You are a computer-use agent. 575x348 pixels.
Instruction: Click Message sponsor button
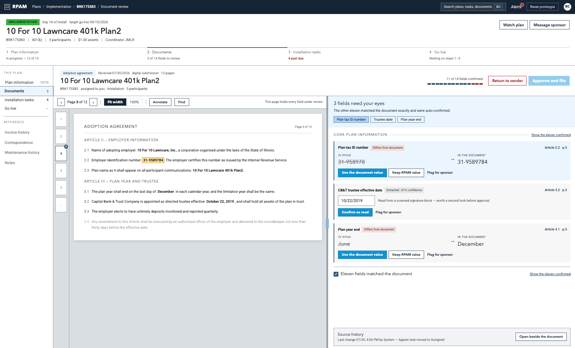pos(549,25)
